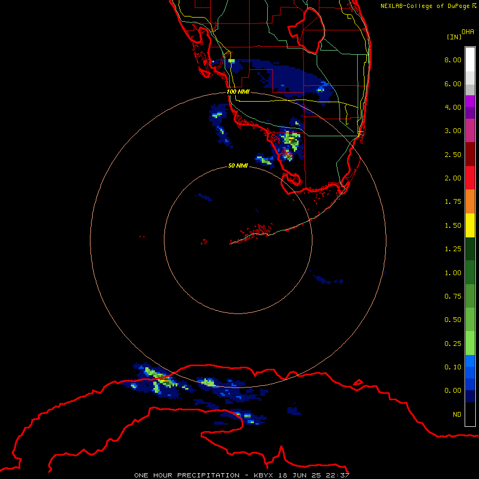
Task: Click the 8.00 legend value
Action: [453, 60]
